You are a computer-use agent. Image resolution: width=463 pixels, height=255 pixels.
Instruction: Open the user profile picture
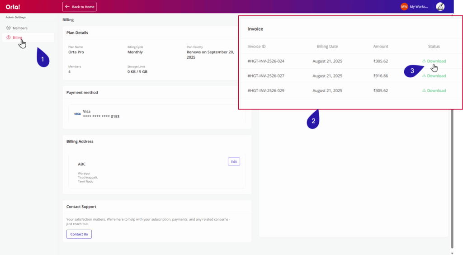(440, 7)
